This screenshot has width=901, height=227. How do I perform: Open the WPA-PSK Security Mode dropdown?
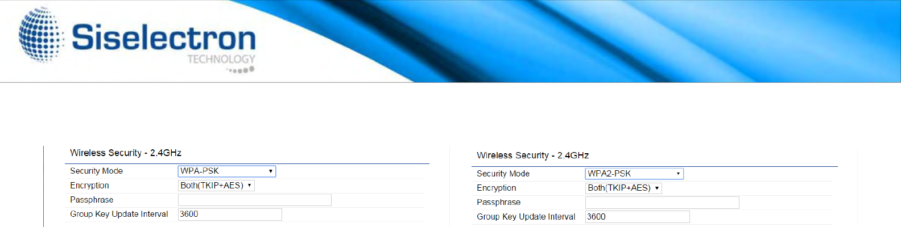pos(226,171)
